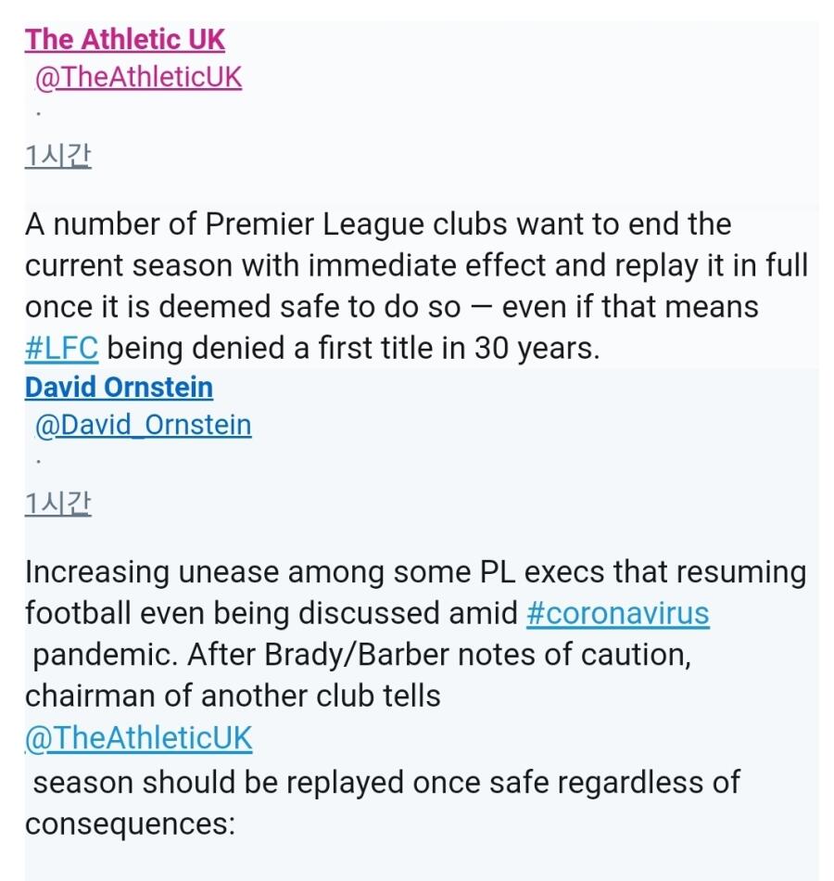Open the 1시간 timestamp under David Ornstein
834x881 pixels.
(57, 504)
